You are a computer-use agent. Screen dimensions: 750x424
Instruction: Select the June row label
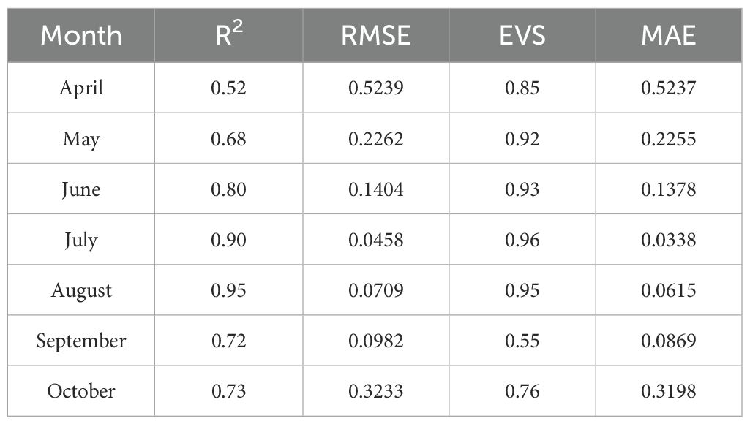point(81,190)
